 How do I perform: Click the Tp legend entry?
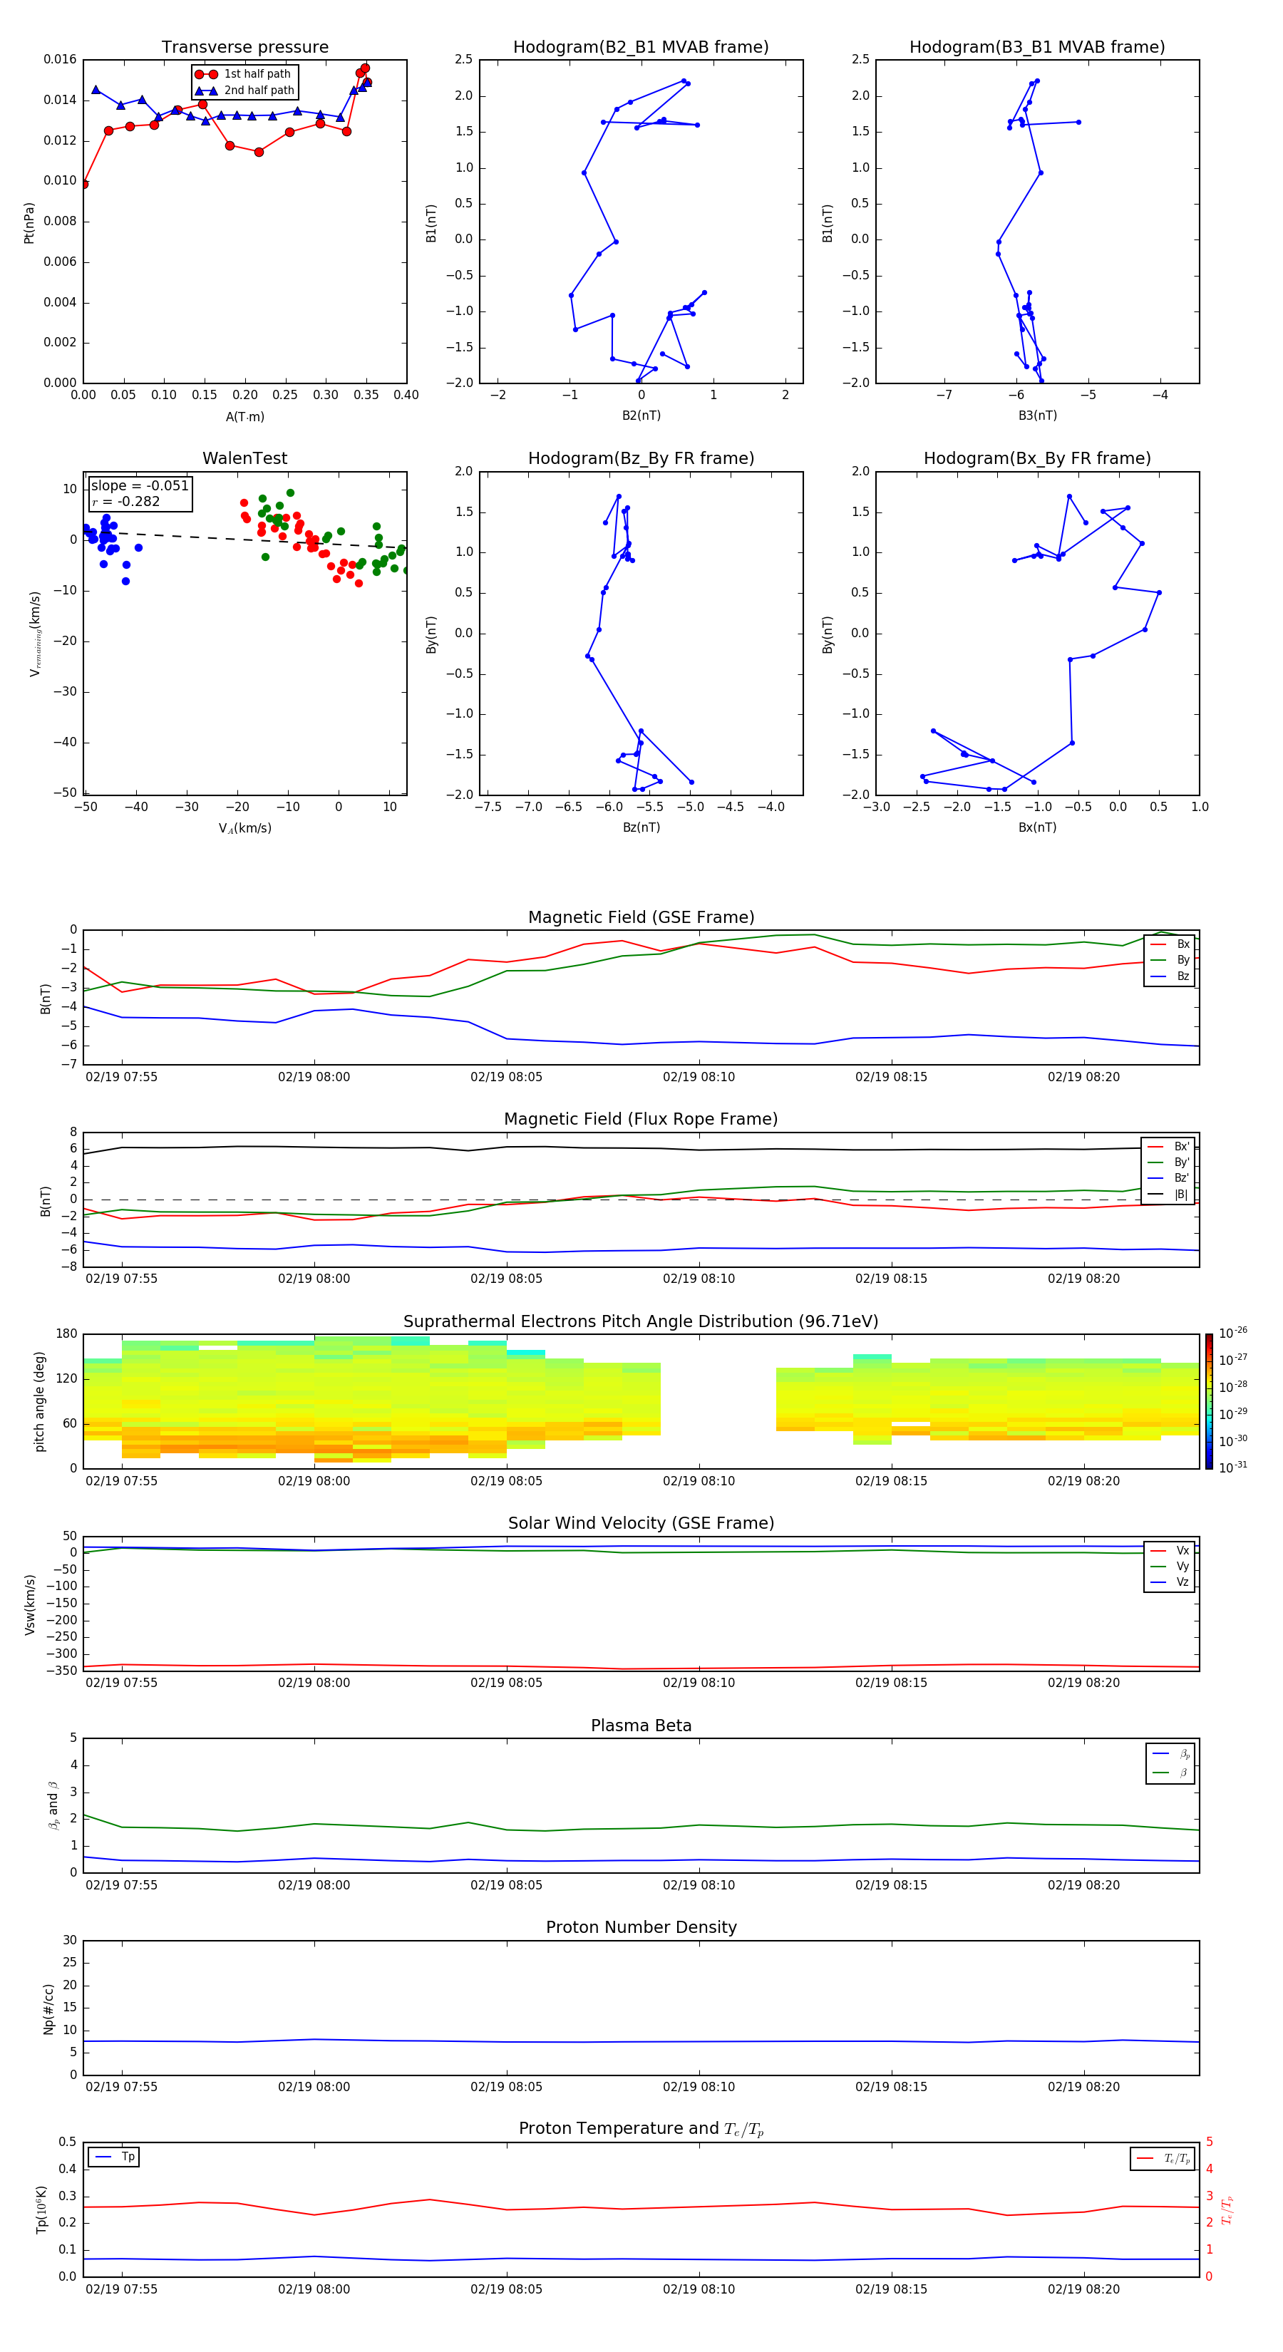(114, 2157)
